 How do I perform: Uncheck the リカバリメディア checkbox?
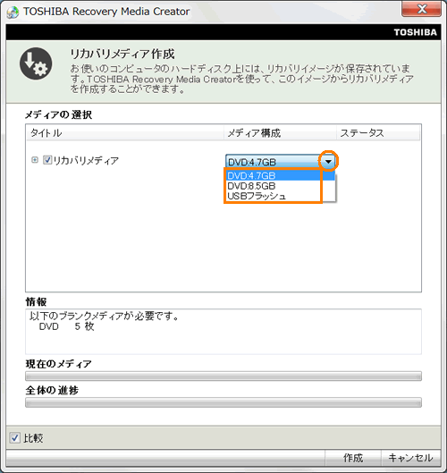pos(47,160)
